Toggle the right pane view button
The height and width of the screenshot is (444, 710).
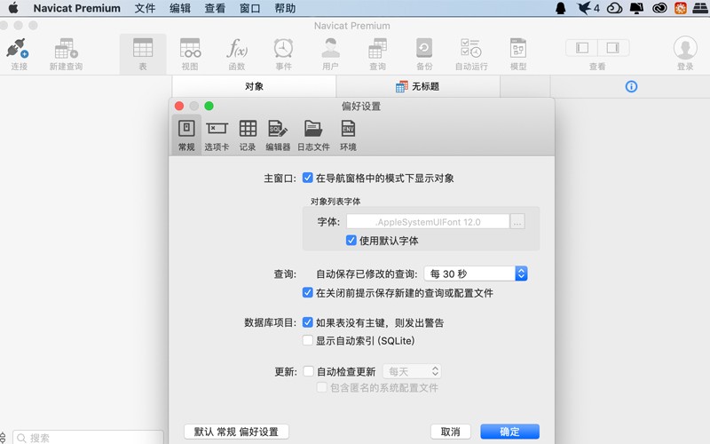point(613,48)
